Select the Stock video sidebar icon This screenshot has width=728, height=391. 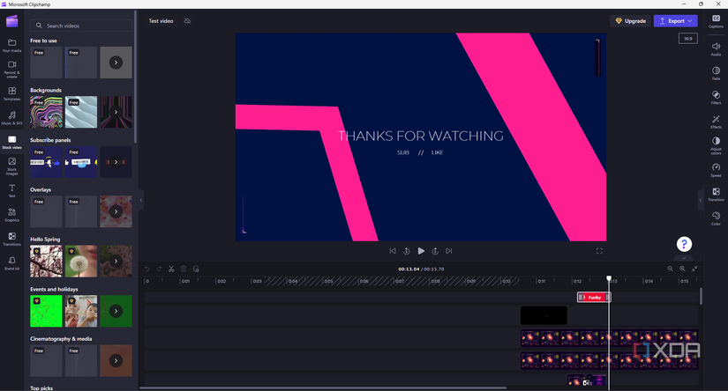12,142
